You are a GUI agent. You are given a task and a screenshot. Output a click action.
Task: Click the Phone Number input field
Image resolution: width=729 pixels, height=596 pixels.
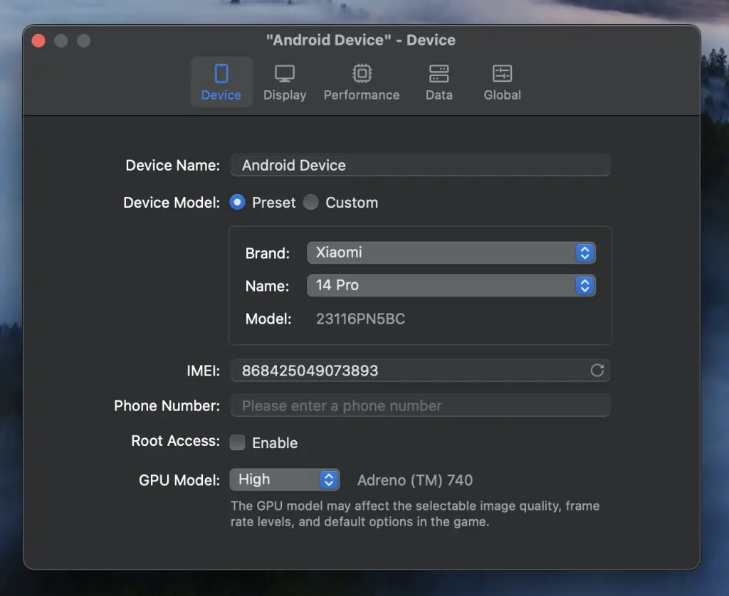coord(420,406)
